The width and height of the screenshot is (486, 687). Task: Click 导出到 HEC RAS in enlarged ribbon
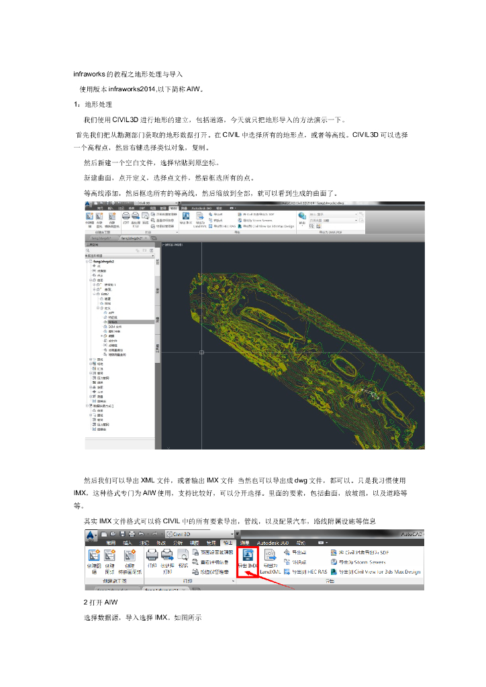click(305, 572)
